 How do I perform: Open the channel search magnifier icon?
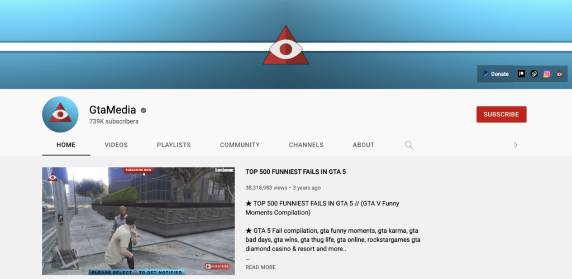tap(408, 145)
